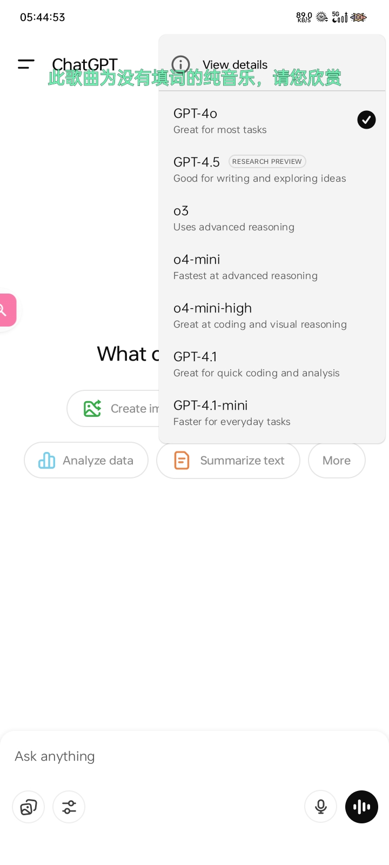This screenshot has width=389, height=865.
Task: Pick o4-mini-high from model list
Action: [272, 316]
